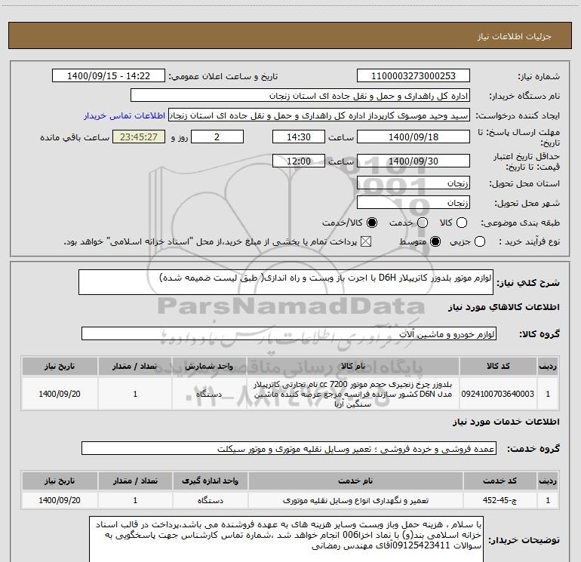Click the goods table unit cell دستگاه
This screenshot has width=581, height=562.
click(x=209, y=394)
